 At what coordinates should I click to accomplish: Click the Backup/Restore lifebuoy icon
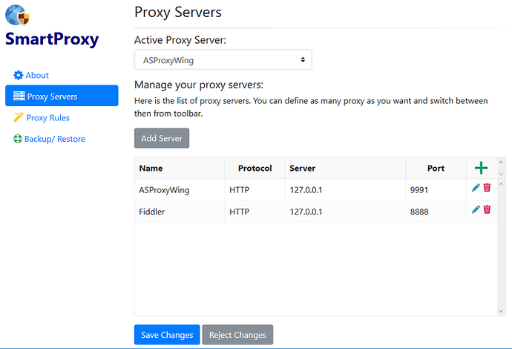[x=19, y=139]
